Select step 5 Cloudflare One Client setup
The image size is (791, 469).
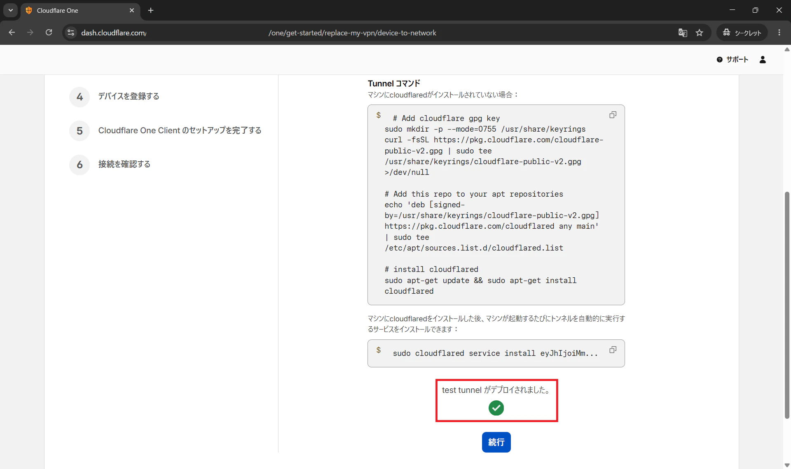pyautogui.click(x=166, y=131)
